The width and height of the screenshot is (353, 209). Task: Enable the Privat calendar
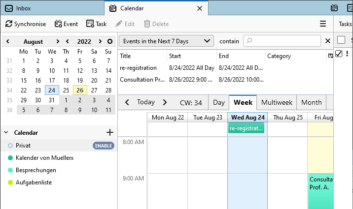(104, 146)
